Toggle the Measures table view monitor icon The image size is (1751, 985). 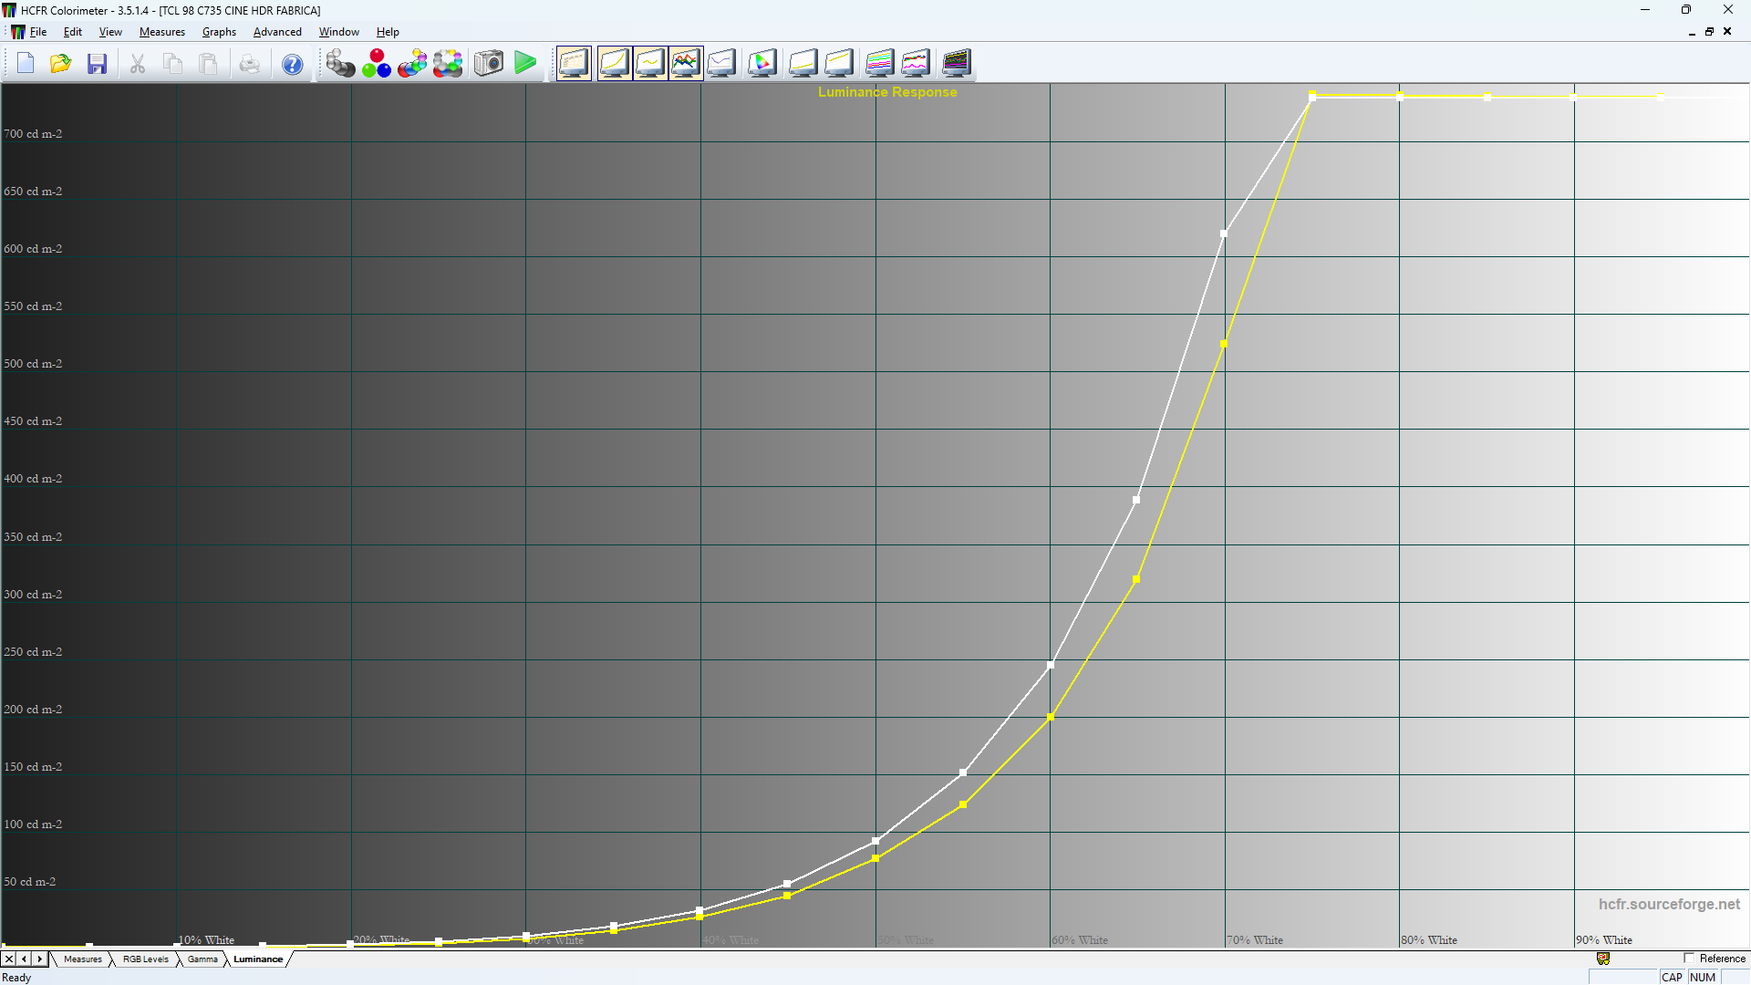click(575, 64)
